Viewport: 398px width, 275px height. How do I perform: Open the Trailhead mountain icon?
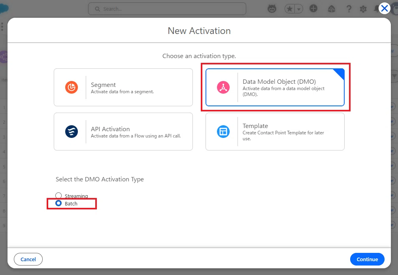(x=332, y=9)
